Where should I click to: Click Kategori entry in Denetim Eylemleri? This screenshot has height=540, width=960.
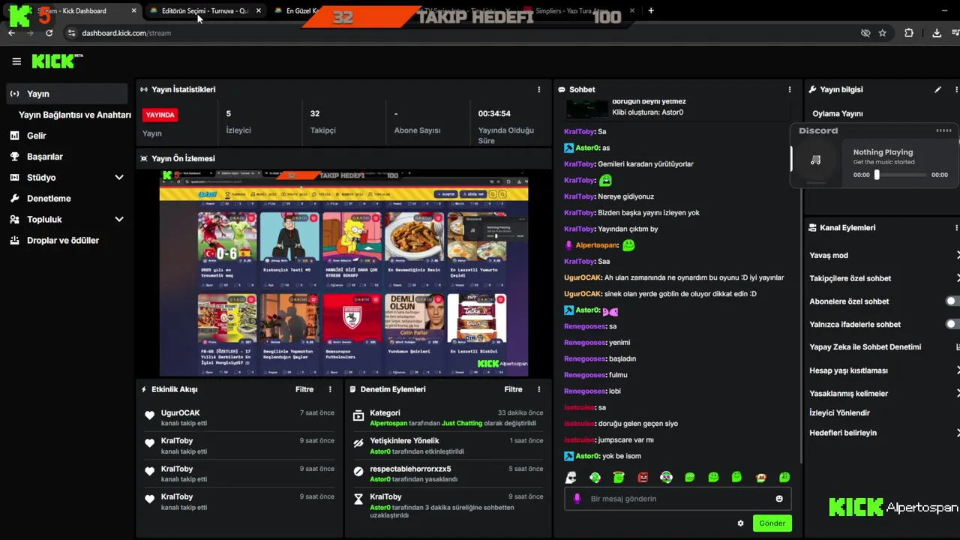tap(385, 413)
